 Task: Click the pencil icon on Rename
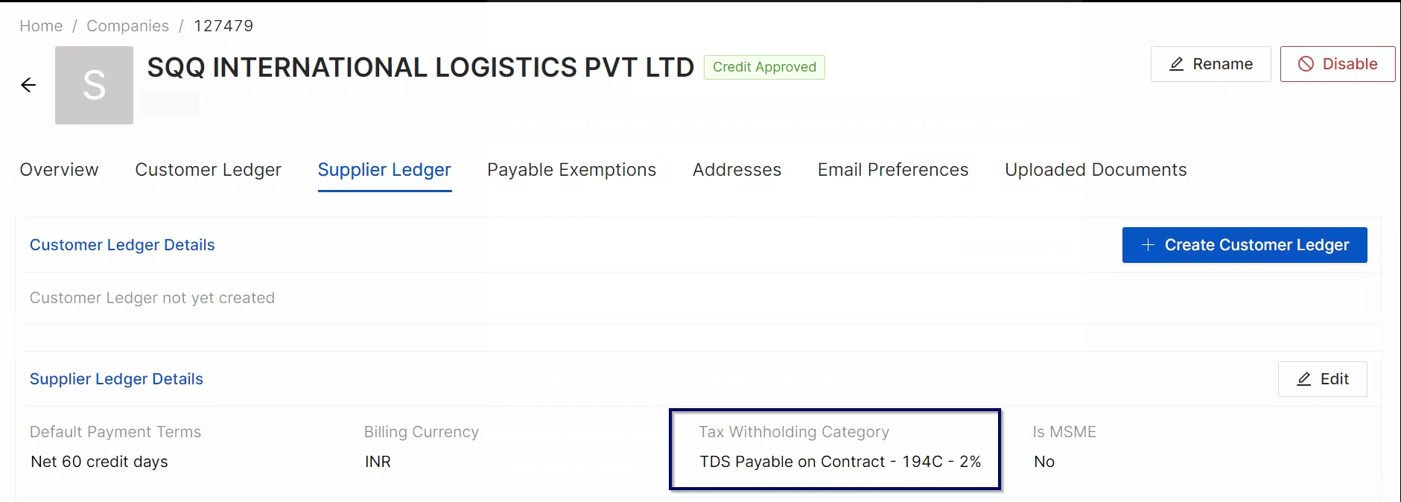point(1177,64)
